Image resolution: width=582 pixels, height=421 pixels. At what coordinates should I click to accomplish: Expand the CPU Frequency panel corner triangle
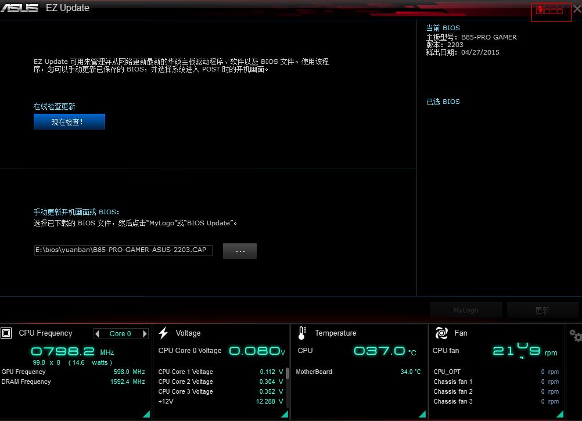(146, 414)
